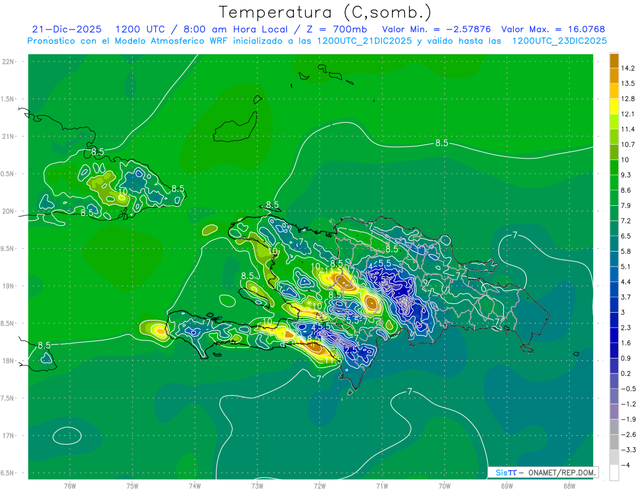The width and height of the screenshot is (639, 493).
Task: Click the "76W" longitude axis label
Action: [x=70, y=486]
